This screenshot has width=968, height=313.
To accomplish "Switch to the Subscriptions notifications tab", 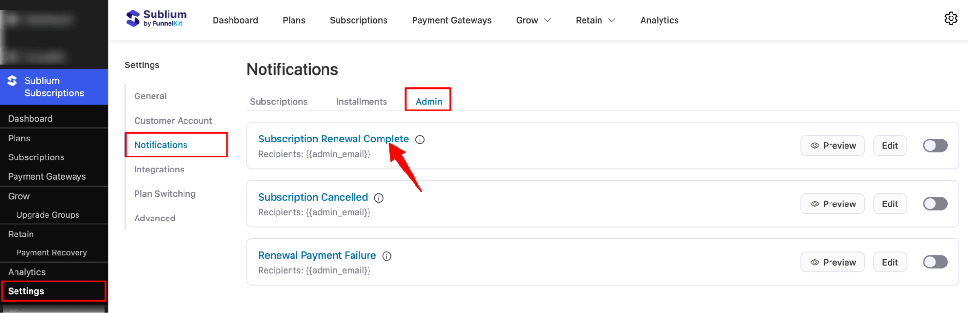I will point(278,101).
